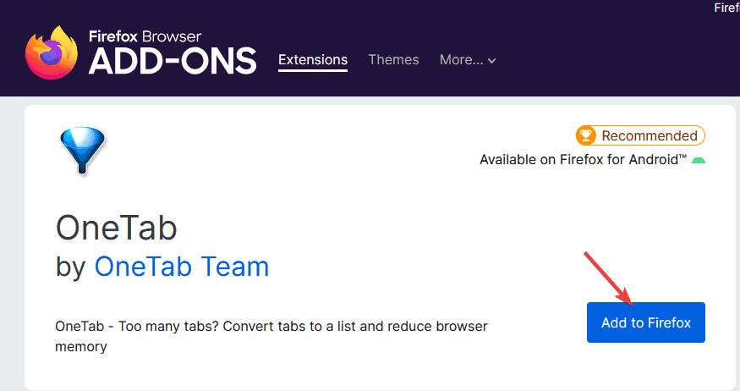Click the word "by" before OneTab Team
Image resolution: width=740 pixels, height=391 pixels.
[71, 267]
